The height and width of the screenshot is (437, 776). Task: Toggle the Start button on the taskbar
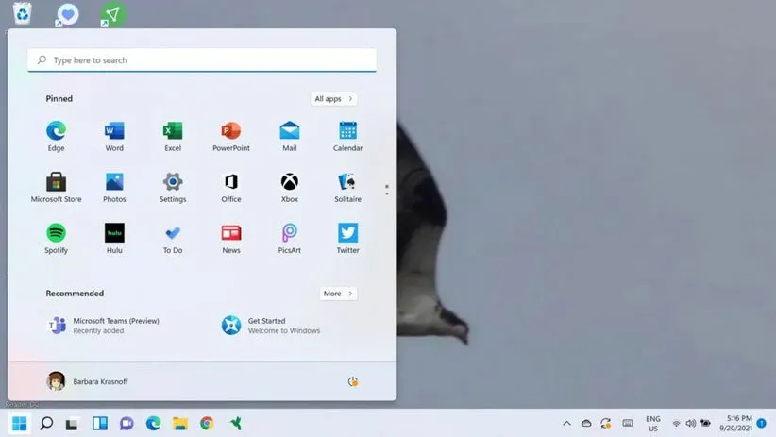[x=20, y=423]
